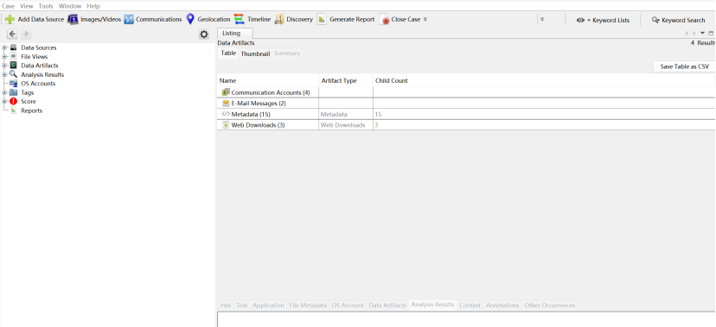Select Reports in the tree

click(x=31, y=110)
